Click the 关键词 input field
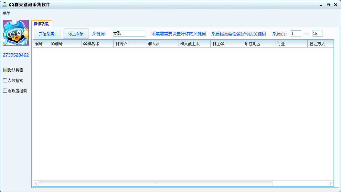The image size is (341, 192). [x=129, y=33]
